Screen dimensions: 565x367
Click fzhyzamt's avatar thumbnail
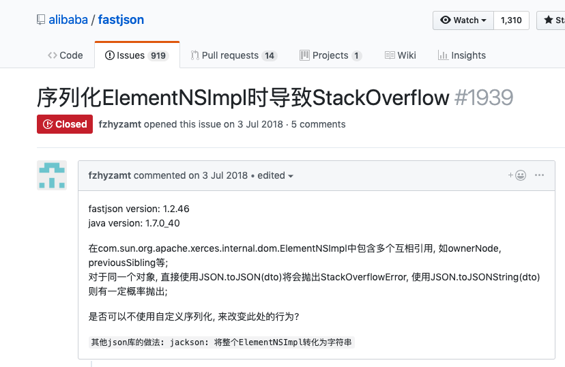coord(52,175)
